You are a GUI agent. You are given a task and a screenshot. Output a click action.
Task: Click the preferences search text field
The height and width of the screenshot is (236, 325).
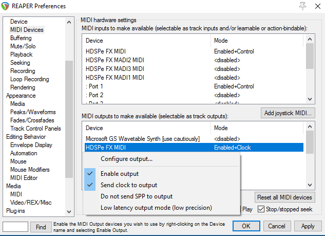15,227
